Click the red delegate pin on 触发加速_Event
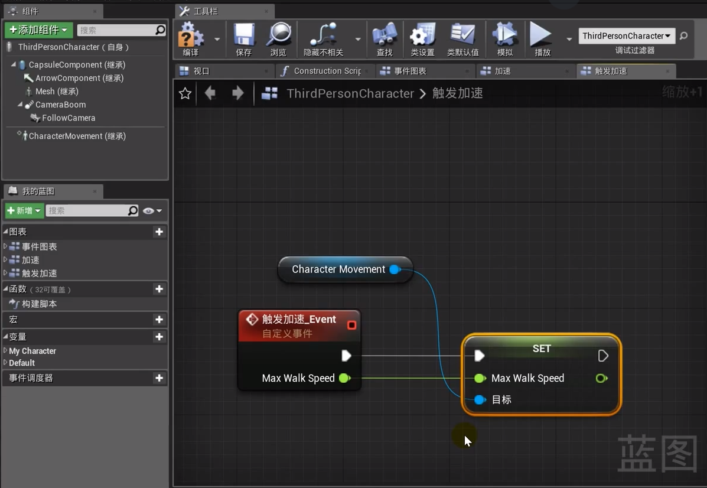Screen dimensions: 707x488 pyautogui.click(x=351, y=325)
